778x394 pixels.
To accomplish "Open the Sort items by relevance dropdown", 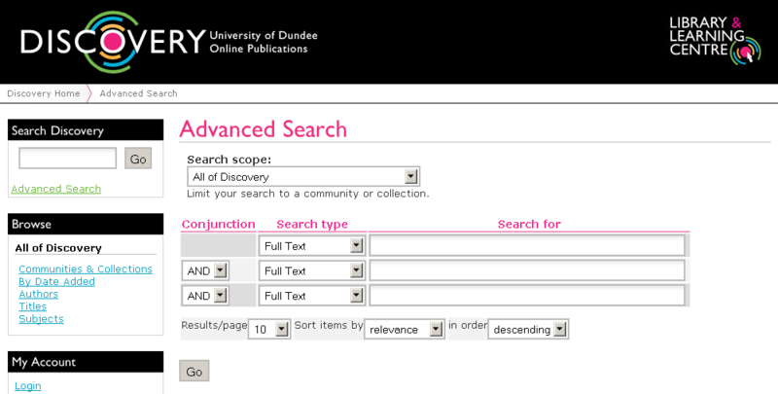I will [404, 330].
